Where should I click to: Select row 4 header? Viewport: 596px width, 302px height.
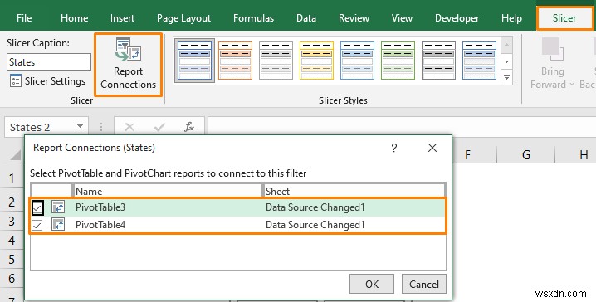pyautogui.click(x=12, y=240)
